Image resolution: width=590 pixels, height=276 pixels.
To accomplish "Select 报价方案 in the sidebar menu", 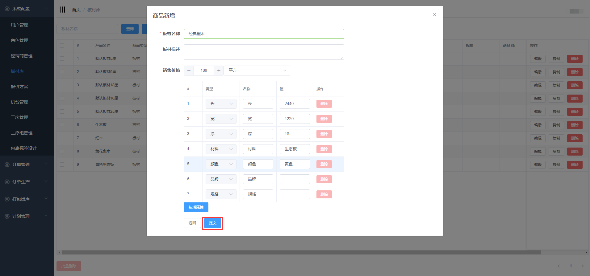I will click(x=19, y=87).
